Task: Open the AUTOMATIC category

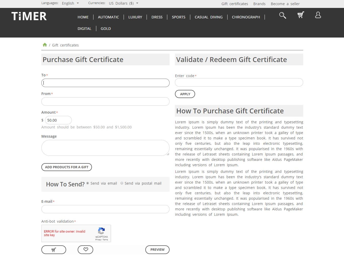Action: (x=108, y=17)
